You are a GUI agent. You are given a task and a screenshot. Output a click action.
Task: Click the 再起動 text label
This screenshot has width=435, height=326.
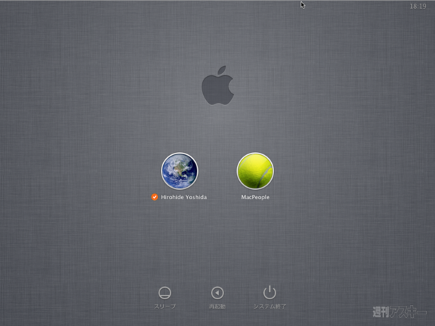[x=217, y=306]
